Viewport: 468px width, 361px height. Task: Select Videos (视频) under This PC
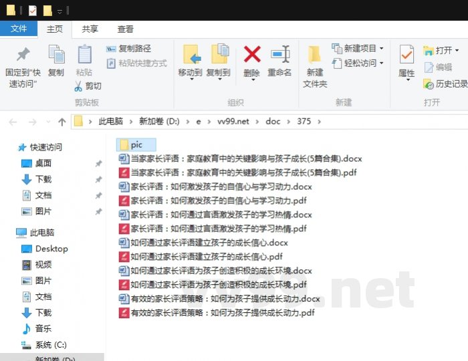pos(36,265)
